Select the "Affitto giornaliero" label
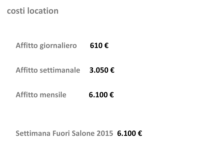The image size is (210, 155). tap(46, 46)
